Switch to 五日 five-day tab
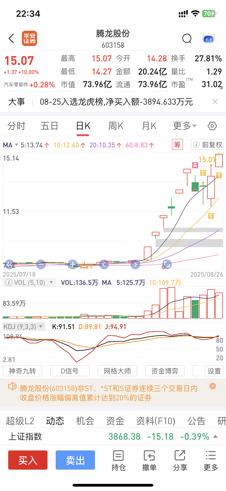This screenshot has height=491, width=226. [x=49, y=126]
